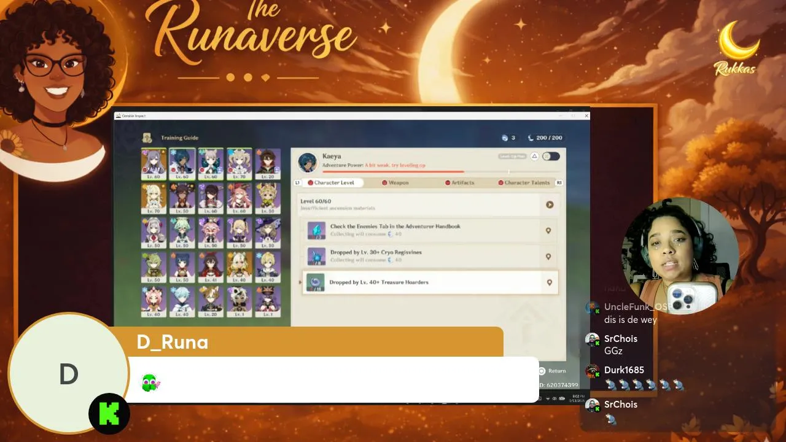Screen dimensions: 786x442
Task: Switch to the Artifacts tab
Action: (460, 182)
